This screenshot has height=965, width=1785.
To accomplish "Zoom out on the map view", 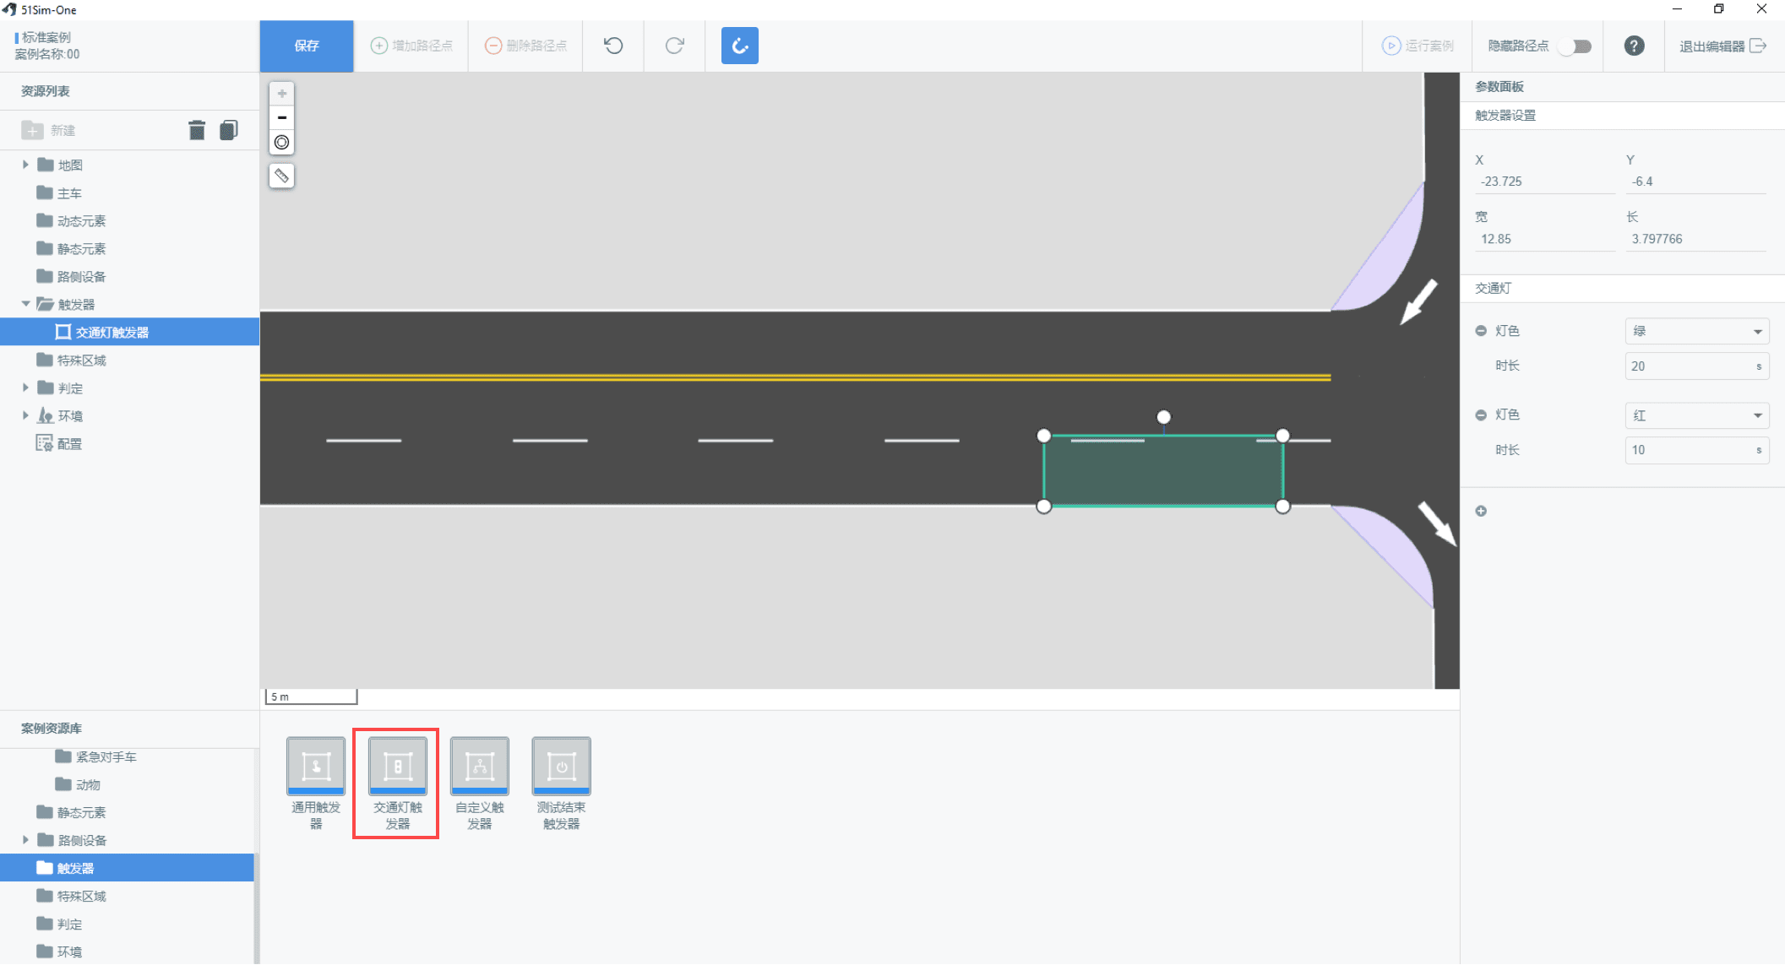I will (282, 117).
